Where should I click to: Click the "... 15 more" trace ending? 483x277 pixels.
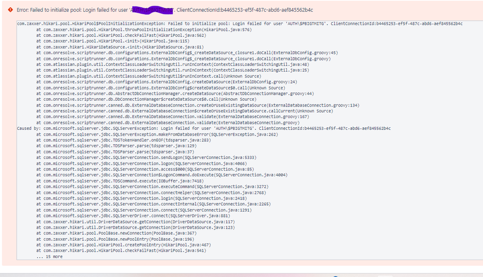coord(49,257)
